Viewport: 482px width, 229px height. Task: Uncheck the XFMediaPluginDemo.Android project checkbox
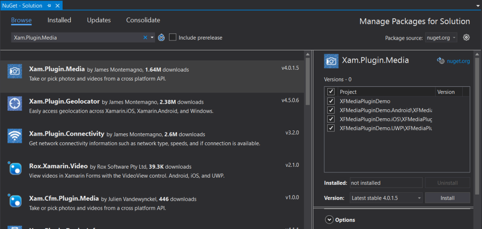[331, 110]
